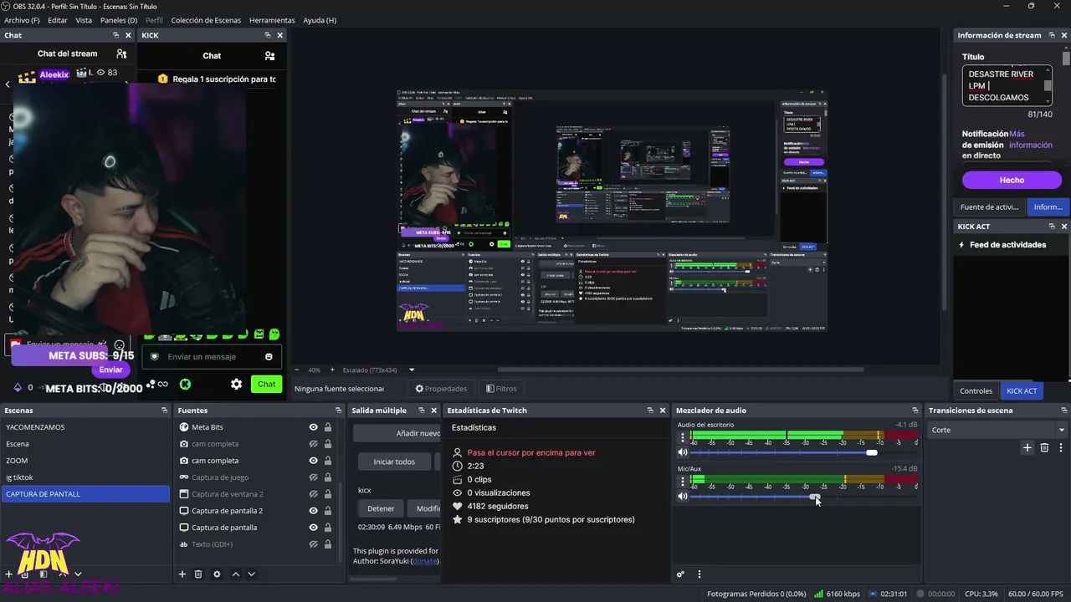1071x602 pixels.
Task: Toggle lock on Meta Bits source
Action: click(327, 427)
